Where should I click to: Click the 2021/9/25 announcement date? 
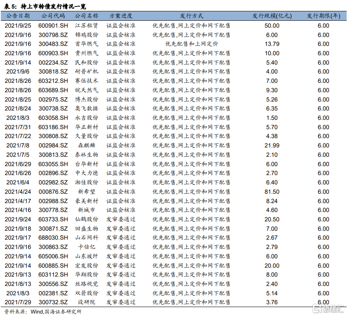click(18, 25)
